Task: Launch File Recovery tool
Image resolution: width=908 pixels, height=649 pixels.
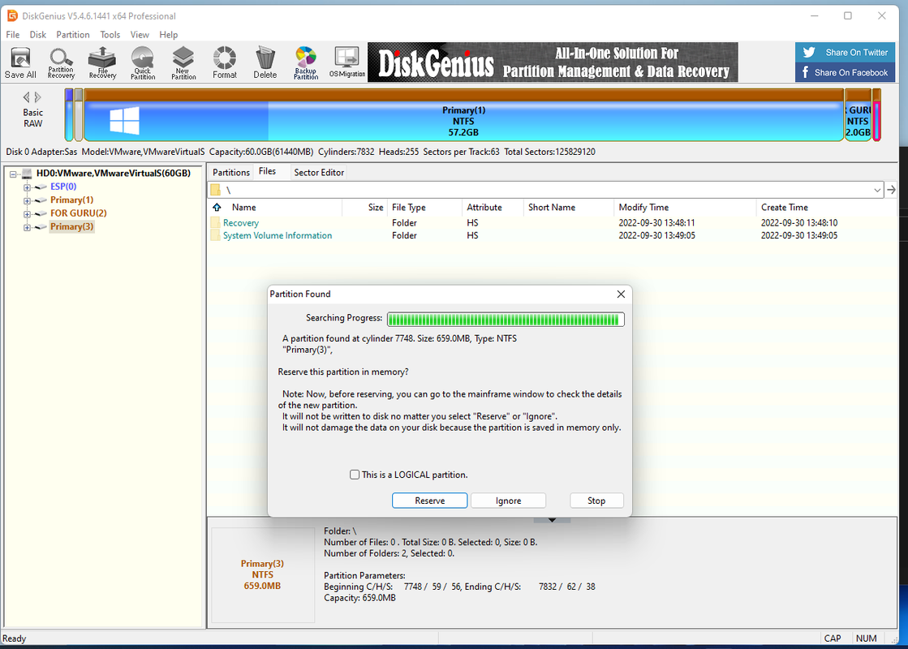Action: [x=102, y=62]
